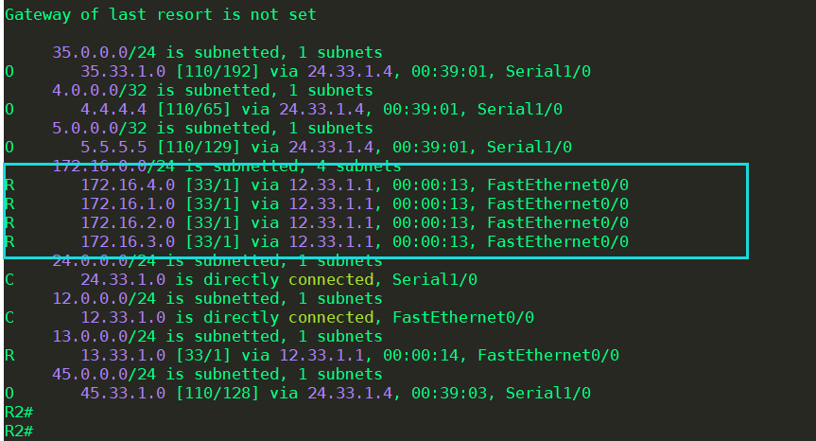
Task: Select the 4.4.4.4 OSPF route entry
Action: click(284, 110)
